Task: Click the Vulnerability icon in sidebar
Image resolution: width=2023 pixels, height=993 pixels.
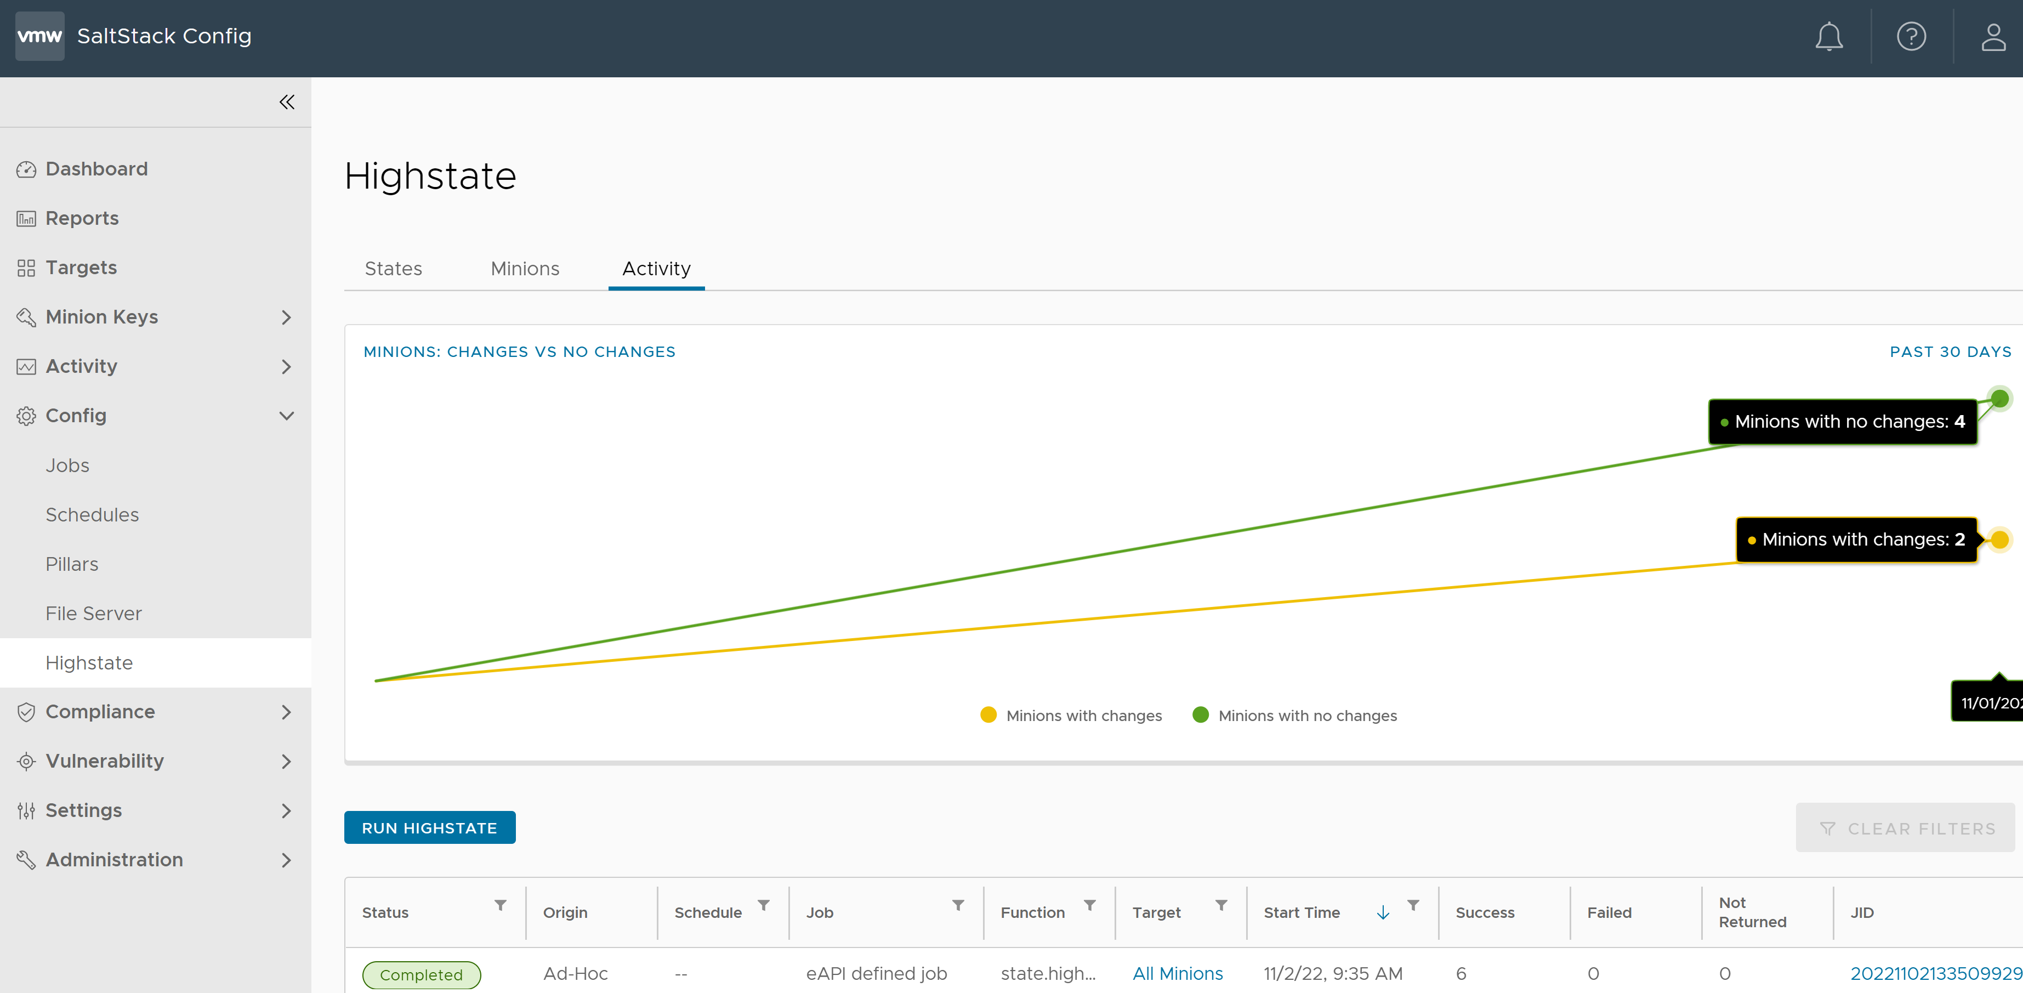Action: pos(26,761)
